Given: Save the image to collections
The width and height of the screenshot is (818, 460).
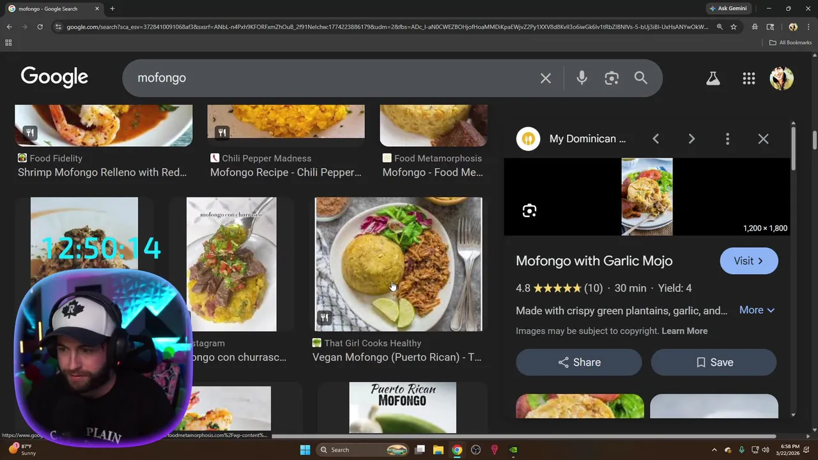Looking at the screenshot, I should tap(714, 362).
